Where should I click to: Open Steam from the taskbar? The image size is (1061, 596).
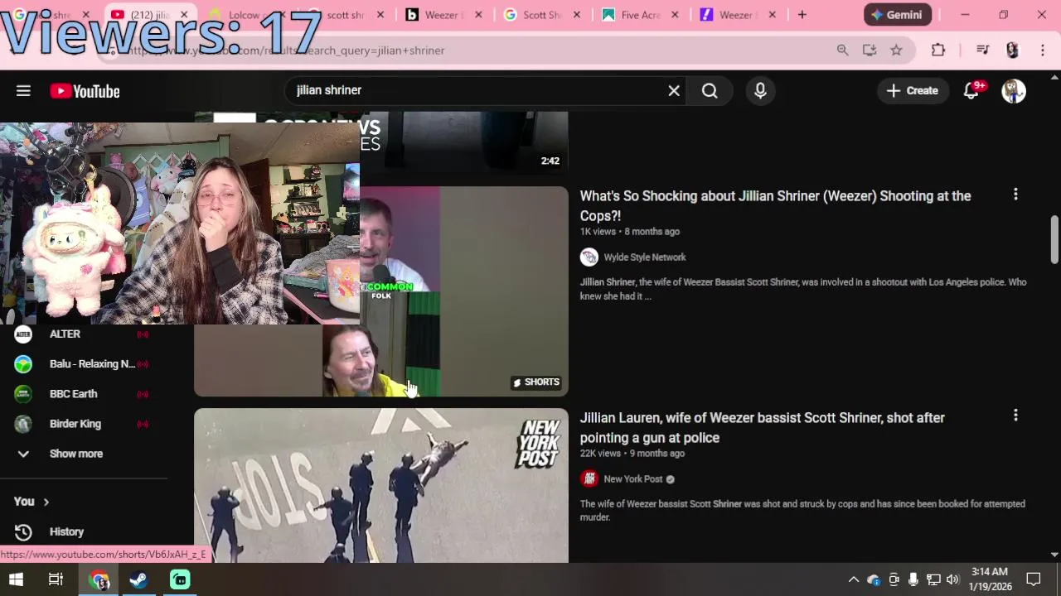[138, 579]
